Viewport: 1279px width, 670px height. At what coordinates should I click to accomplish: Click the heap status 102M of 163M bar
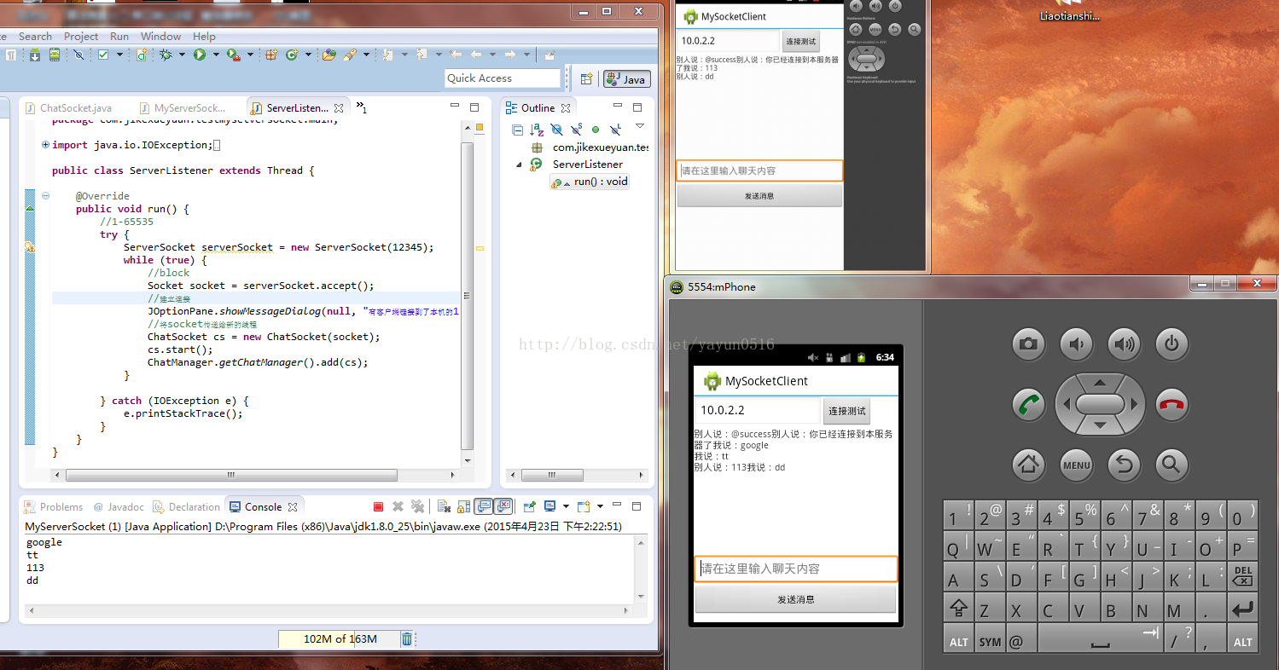tap(338, 638)
